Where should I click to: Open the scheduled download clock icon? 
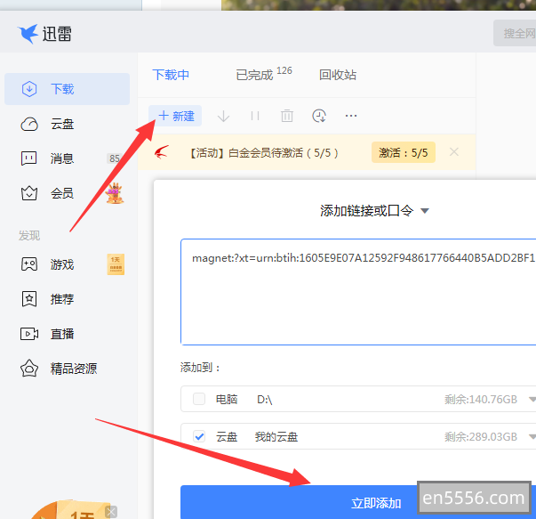[x=319, y=116]
